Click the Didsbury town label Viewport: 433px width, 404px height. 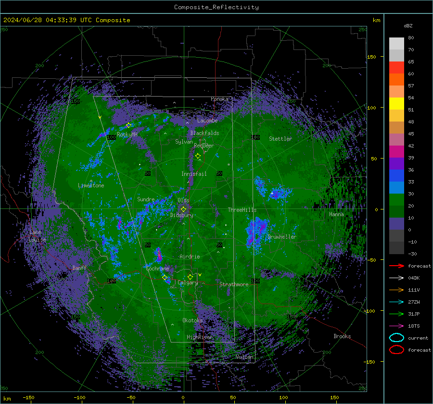coord(181,215)
